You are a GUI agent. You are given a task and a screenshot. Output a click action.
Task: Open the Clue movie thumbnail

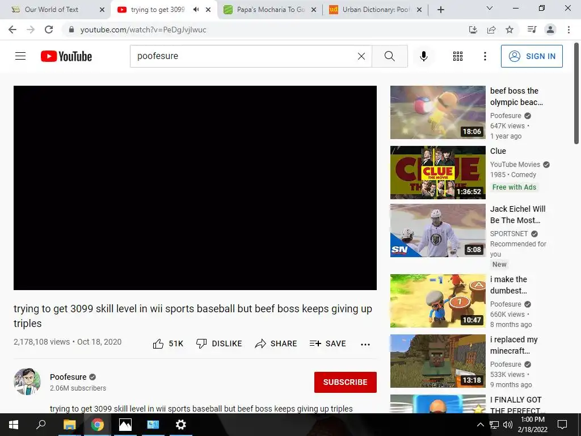coord(437,173)
